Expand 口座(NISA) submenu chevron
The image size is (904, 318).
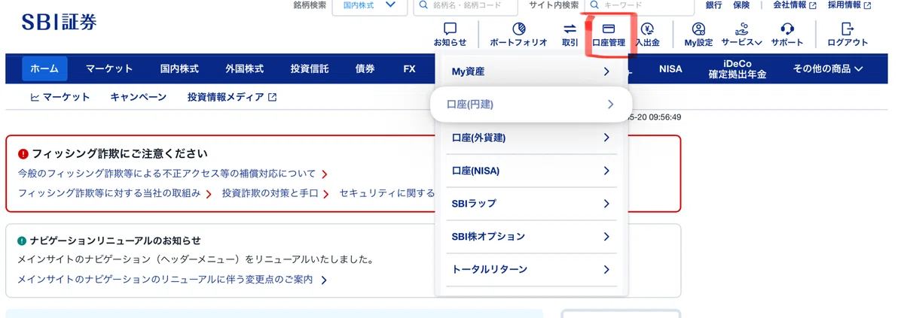606,171
